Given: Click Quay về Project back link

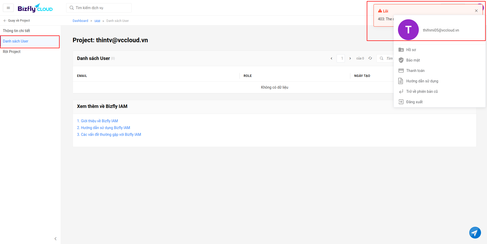Looking at the screenshot, I should pyautogui.click(x=17, y=21).
